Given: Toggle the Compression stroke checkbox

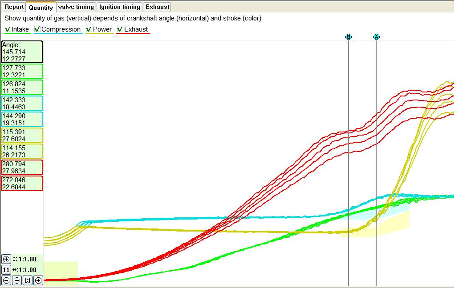Looking at the screenshot, I should pyautogui.click(x=37, y=29).
